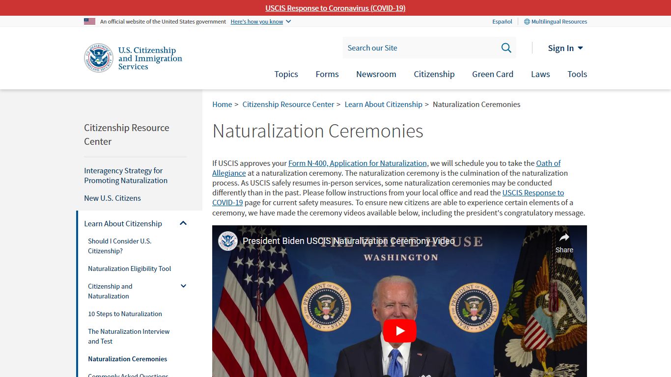Click the globe icon beside Multilingual Resources
Image resolution: width=671 pixels, height=377 pixels.
[x=527, y=22]
